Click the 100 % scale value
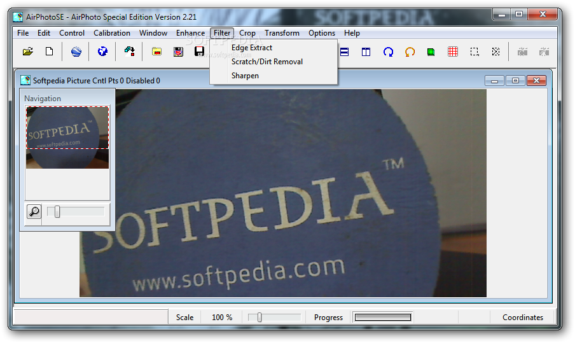Image resolution: width=575 pixels, height=343 pixels. click(222, 318)
